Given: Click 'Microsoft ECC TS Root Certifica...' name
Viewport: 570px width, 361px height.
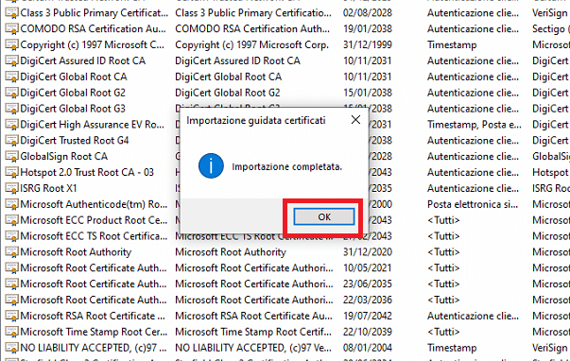Looking at the screenshot, I should coord(94,236).
